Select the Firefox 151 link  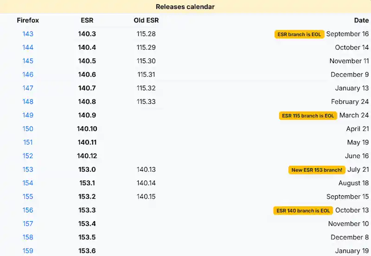(28, 142)
